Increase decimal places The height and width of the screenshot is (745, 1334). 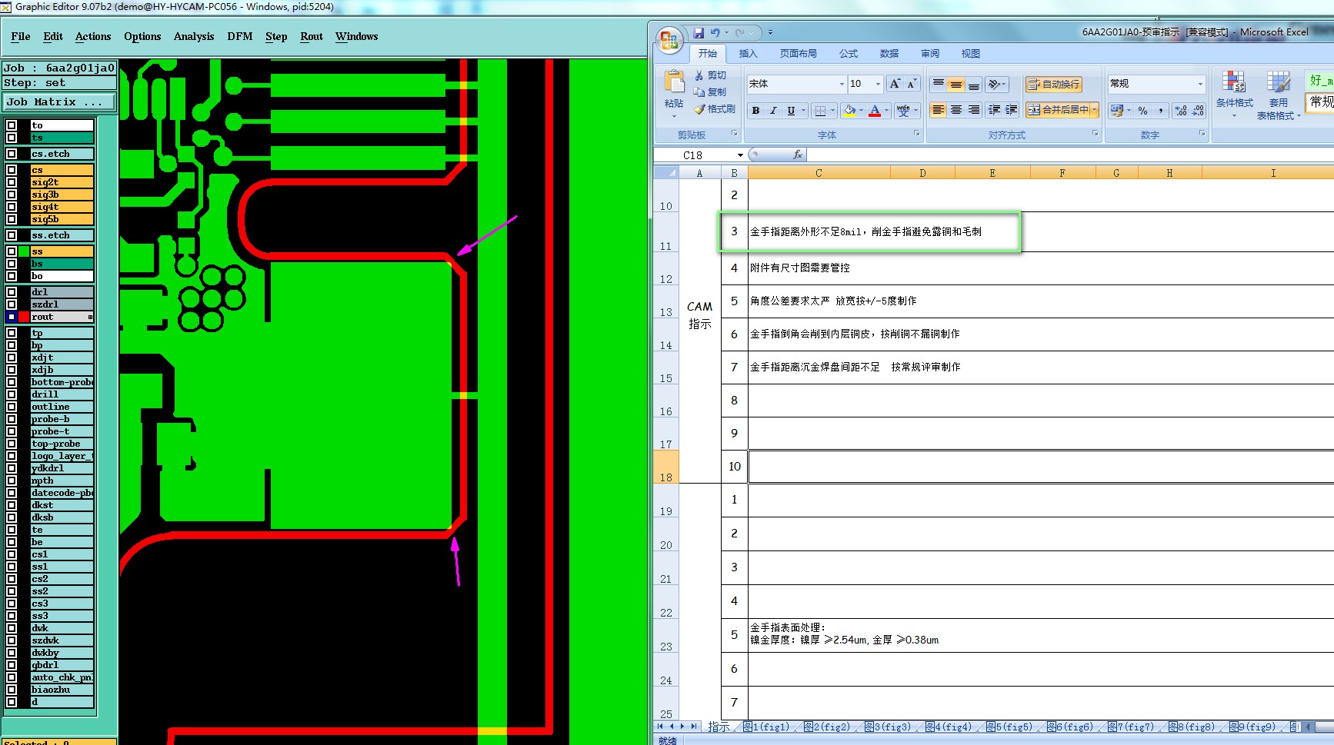click(x=1181, y=111)
